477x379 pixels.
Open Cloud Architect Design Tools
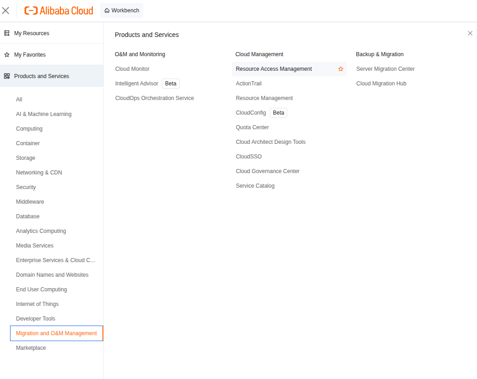(x=271, y=142)
